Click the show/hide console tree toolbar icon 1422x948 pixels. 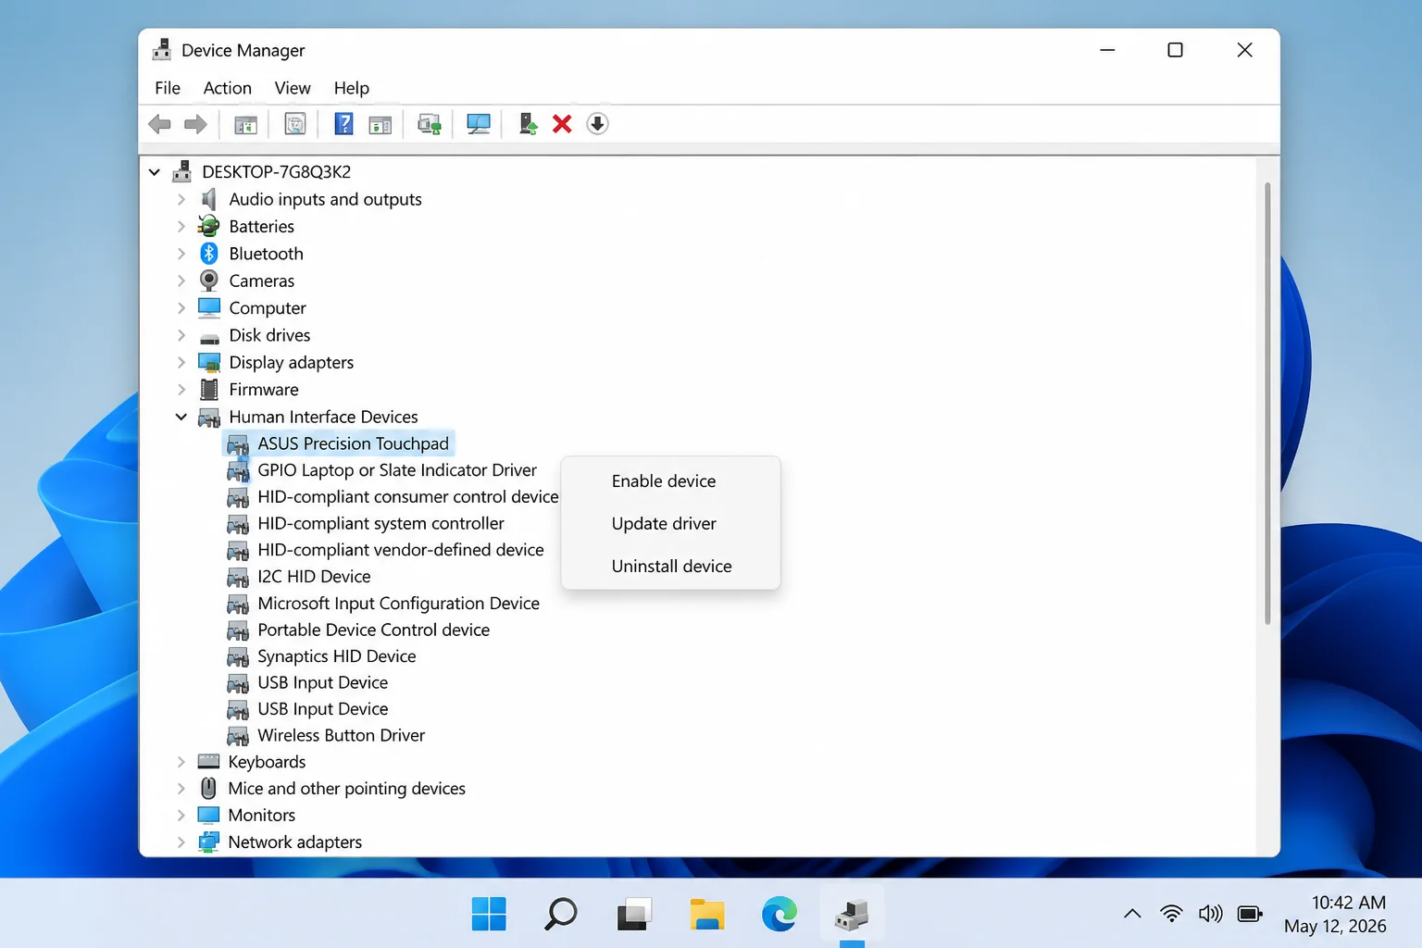click(245, 124)
